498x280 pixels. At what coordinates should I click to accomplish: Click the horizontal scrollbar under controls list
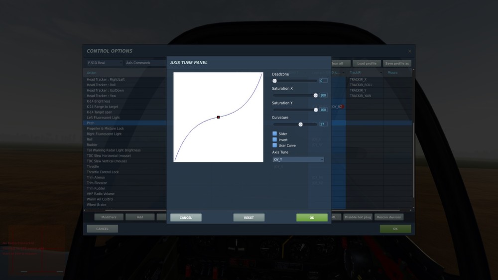tap(252, 210)
